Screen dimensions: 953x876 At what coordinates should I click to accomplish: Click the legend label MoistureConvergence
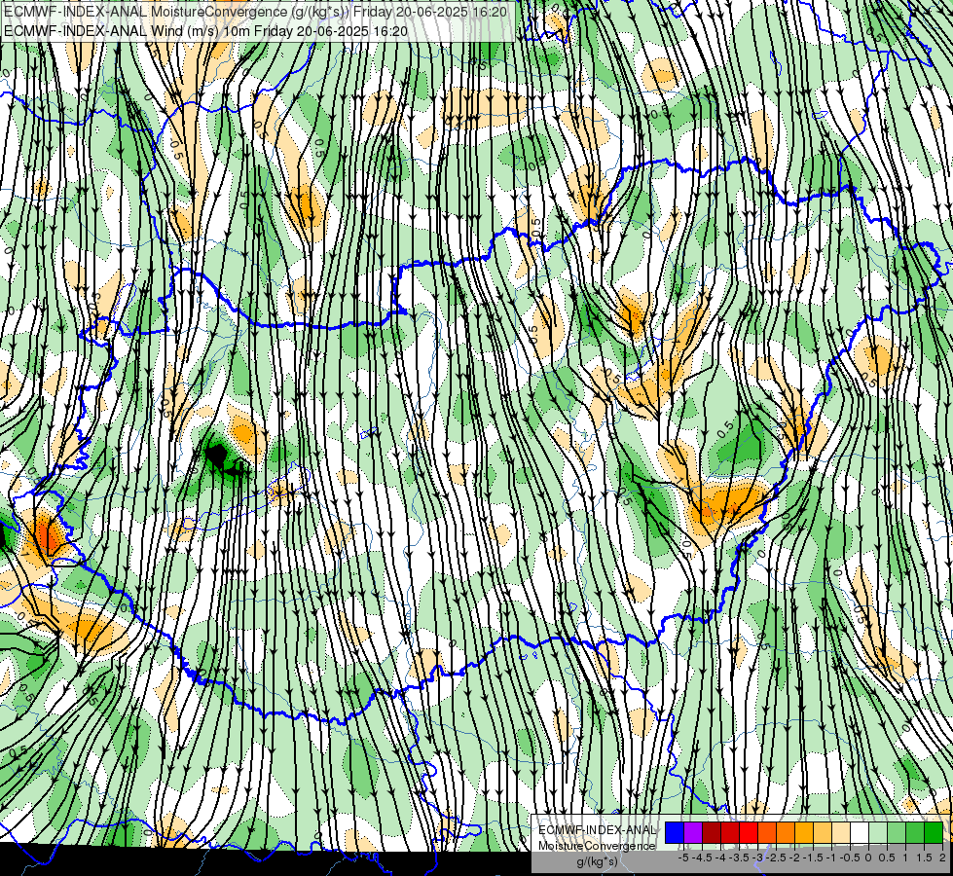click(597, 846)
